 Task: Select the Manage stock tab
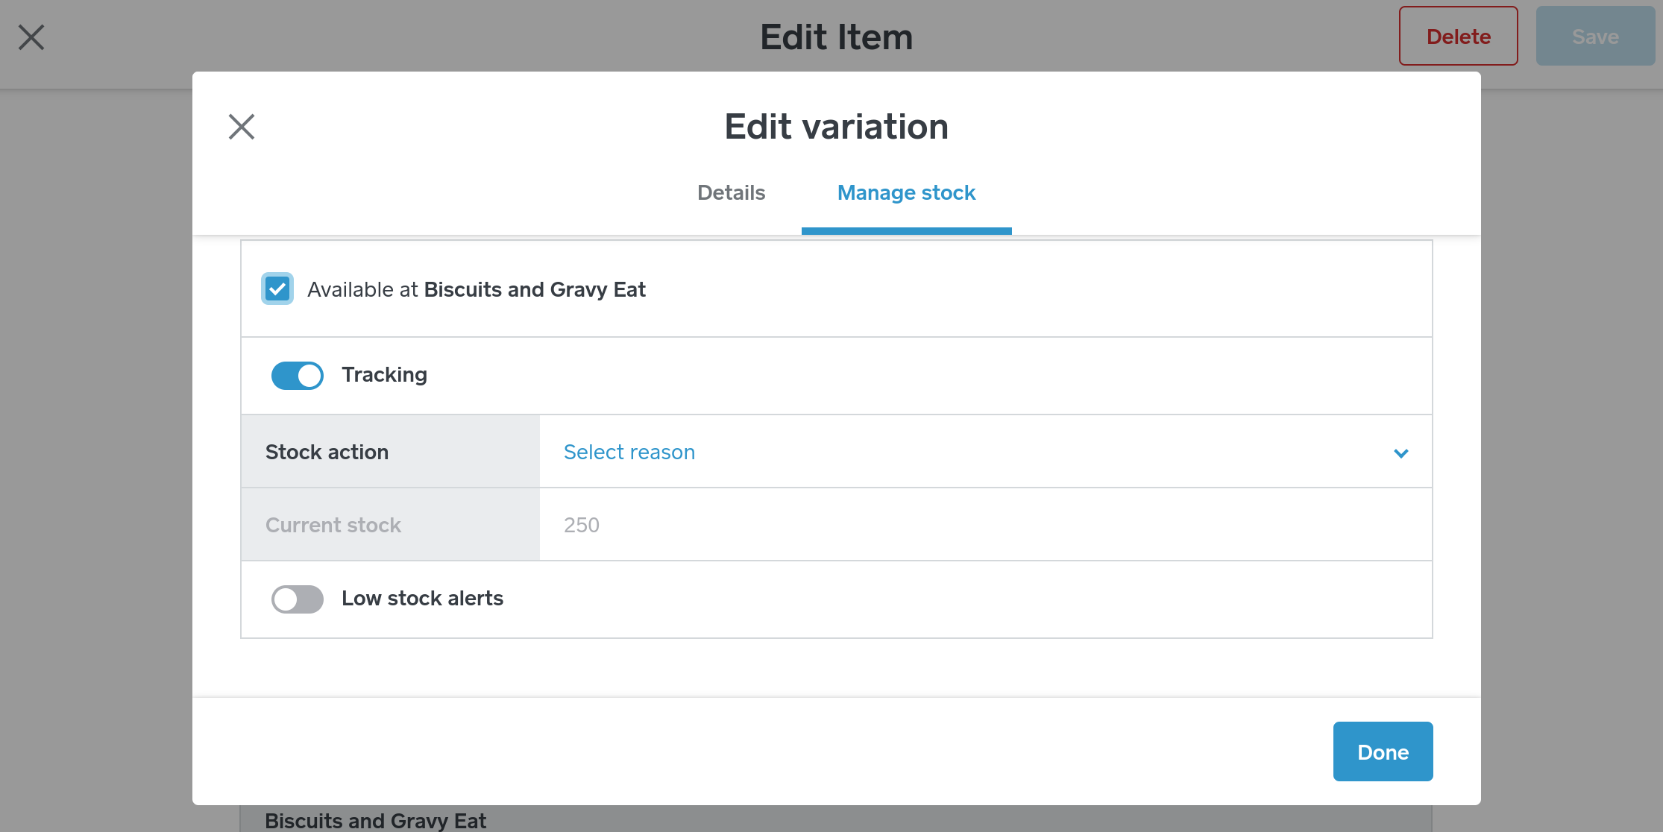click(906, 193)
